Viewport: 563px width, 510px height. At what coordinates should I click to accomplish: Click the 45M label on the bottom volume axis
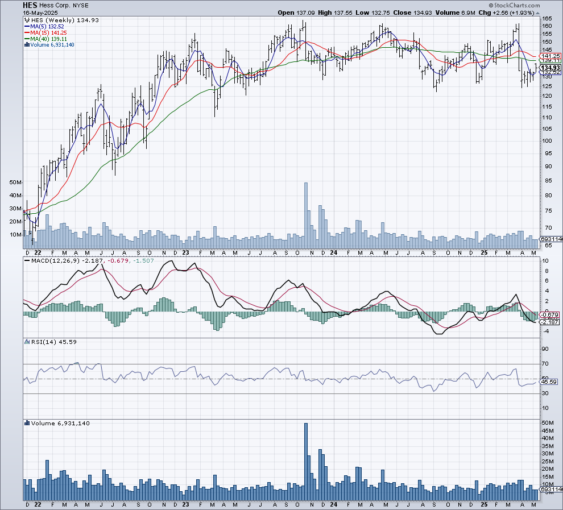548,430
